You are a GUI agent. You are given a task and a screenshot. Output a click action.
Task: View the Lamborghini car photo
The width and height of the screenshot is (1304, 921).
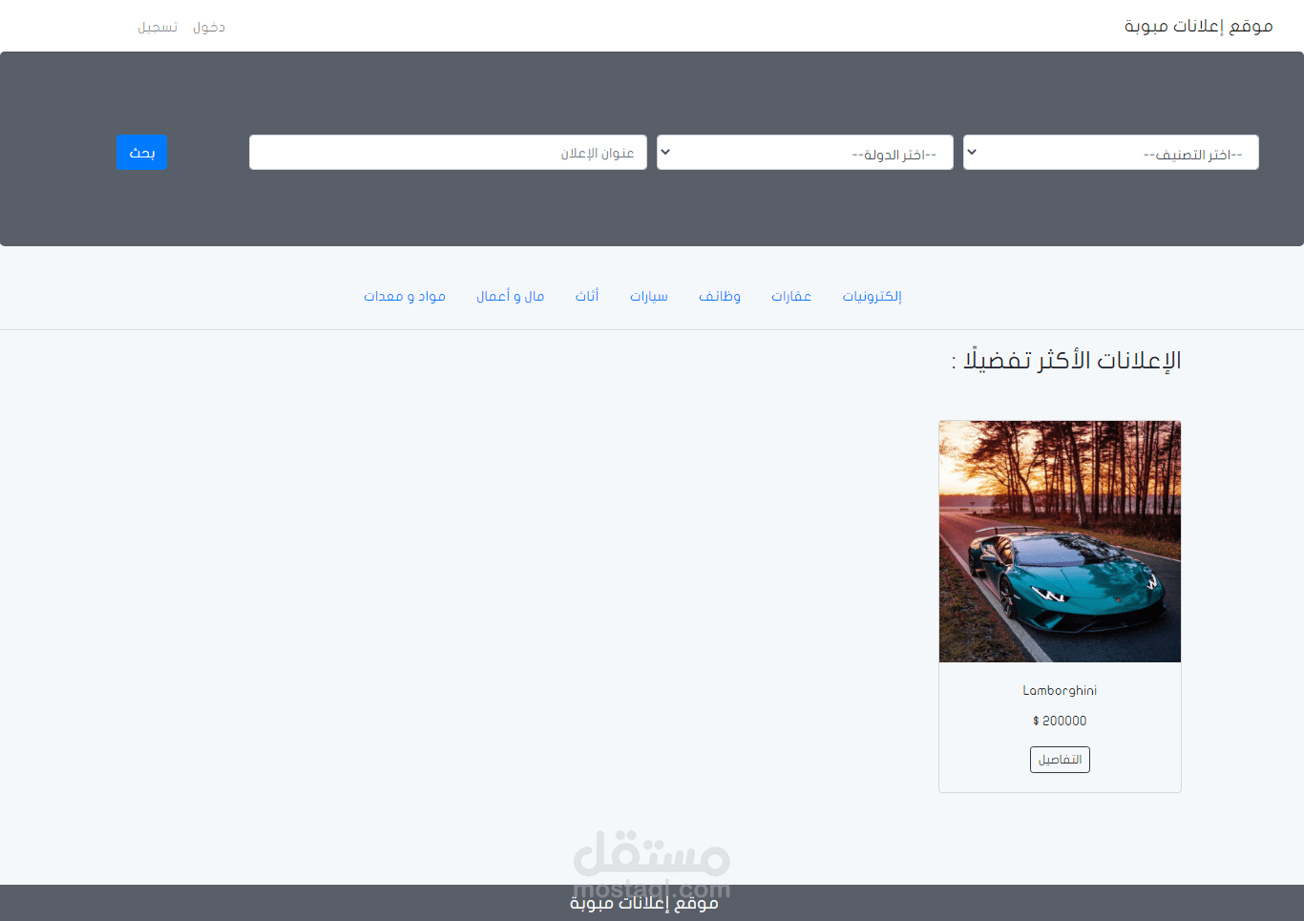[x=1060, y=541]
